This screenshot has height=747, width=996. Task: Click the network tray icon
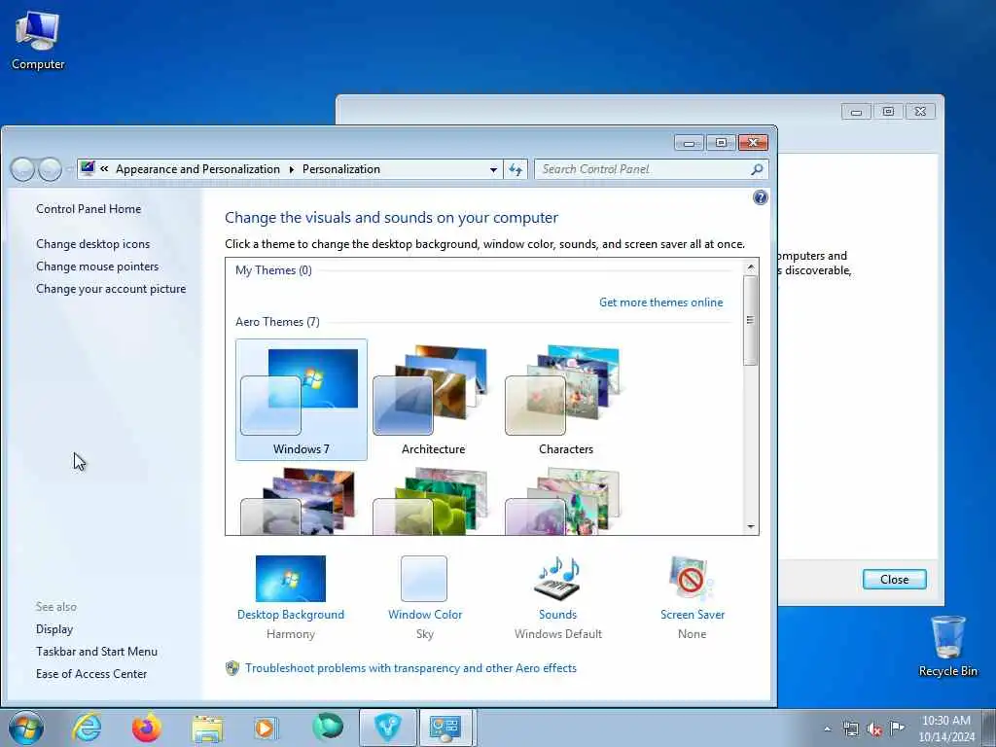[x=850, y=729]
